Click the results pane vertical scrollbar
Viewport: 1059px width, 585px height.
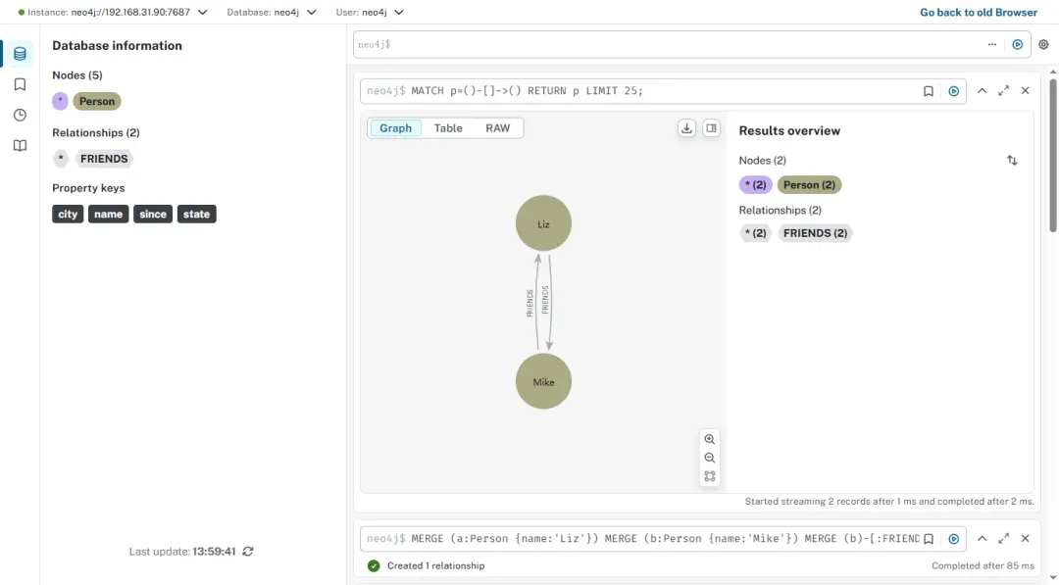click(x=1053, y=155)
